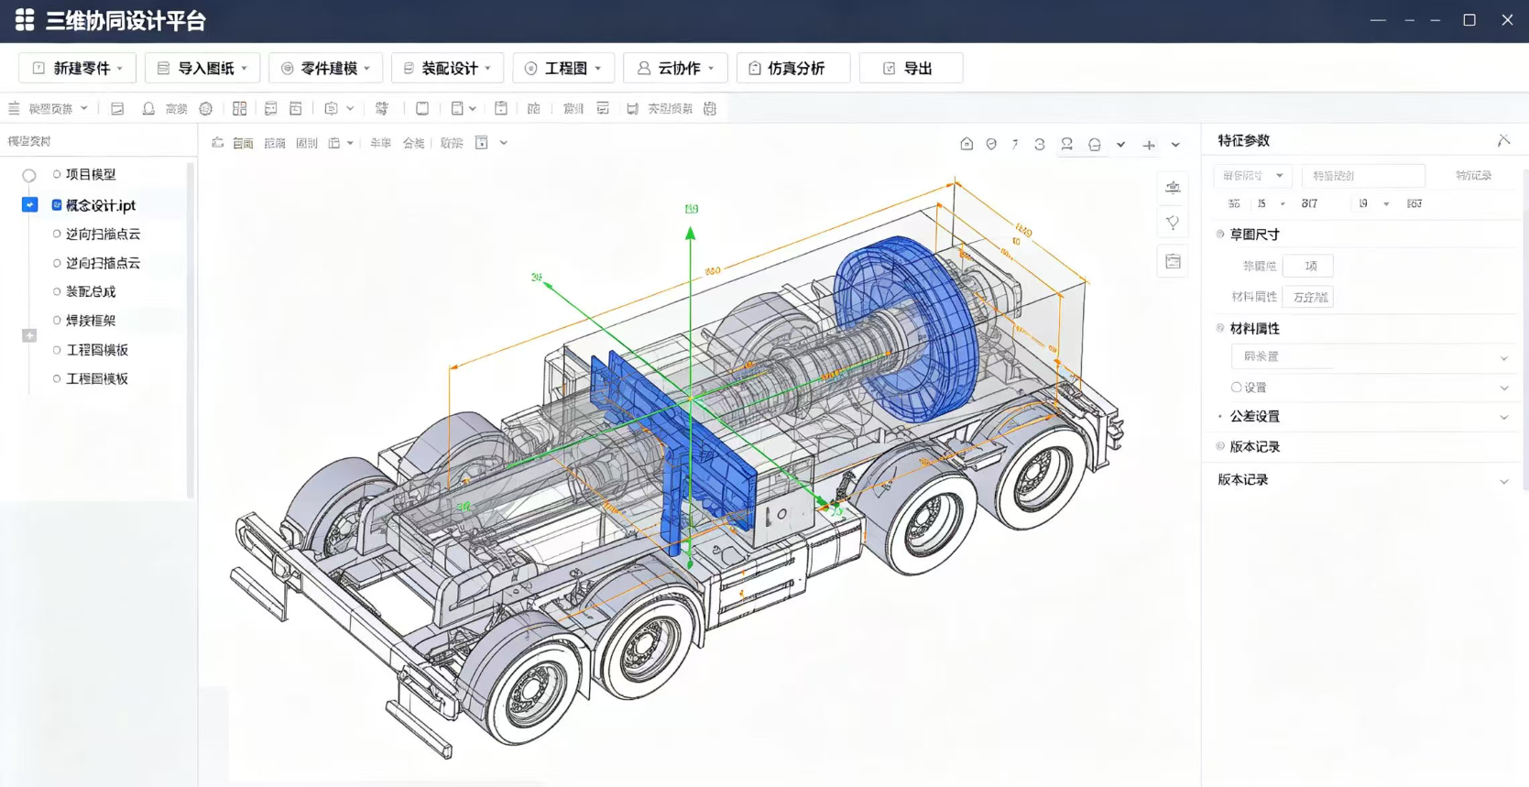This screenshot has width=1529, height=787.
Task: Click the export icon on the 导出 button
Action: (889, 68)
